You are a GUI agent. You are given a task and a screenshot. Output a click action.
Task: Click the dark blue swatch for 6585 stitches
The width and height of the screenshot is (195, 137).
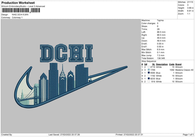click(149, 73)
